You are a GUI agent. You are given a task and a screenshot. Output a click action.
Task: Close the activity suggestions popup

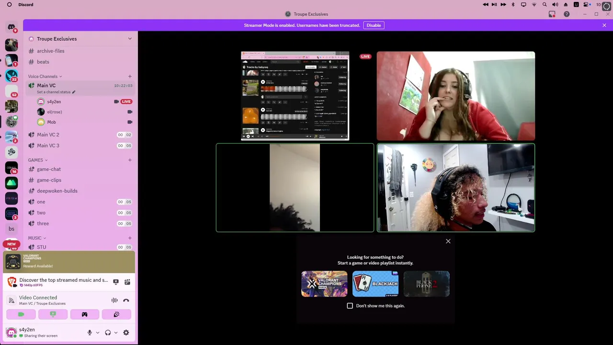(448, 241)
